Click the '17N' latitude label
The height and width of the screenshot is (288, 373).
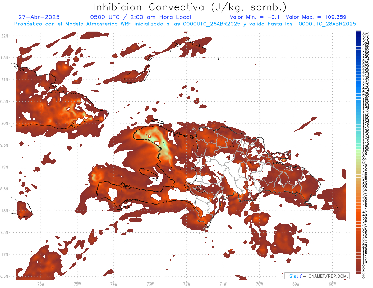[5, 254]
